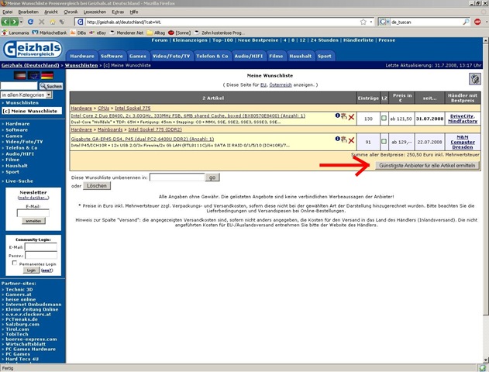The height and width of the screenshot is (372, 489).
Task: Open the red Adblock Plus toolbar icon
Action: [x=477, y=22]
